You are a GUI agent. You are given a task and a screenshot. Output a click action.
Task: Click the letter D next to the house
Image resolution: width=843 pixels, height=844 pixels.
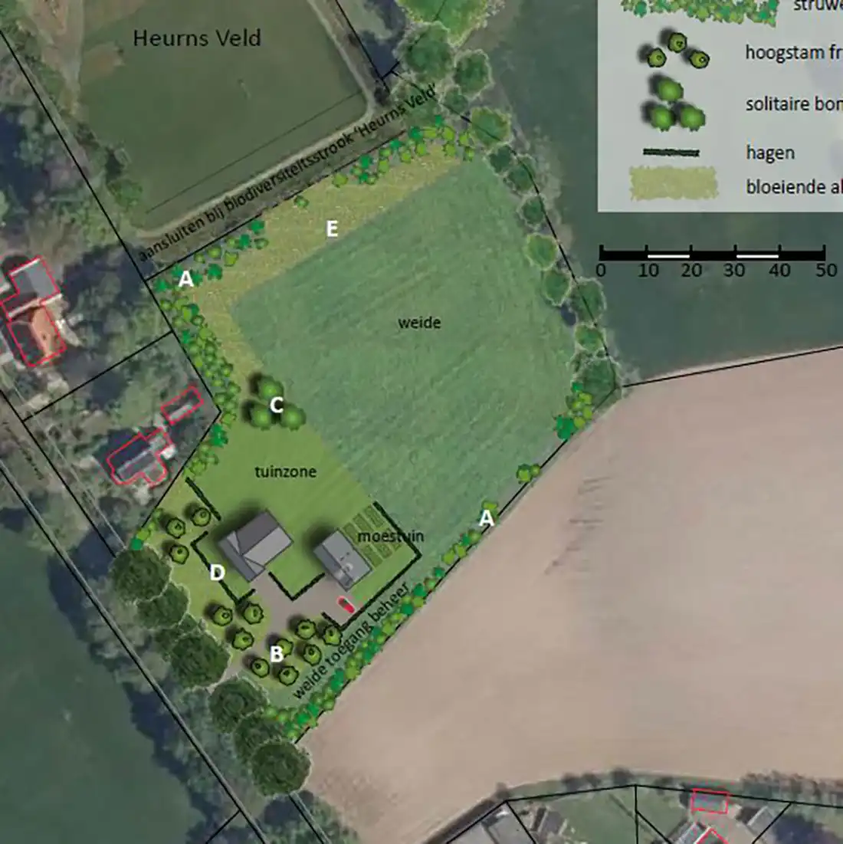coord(217,573)
